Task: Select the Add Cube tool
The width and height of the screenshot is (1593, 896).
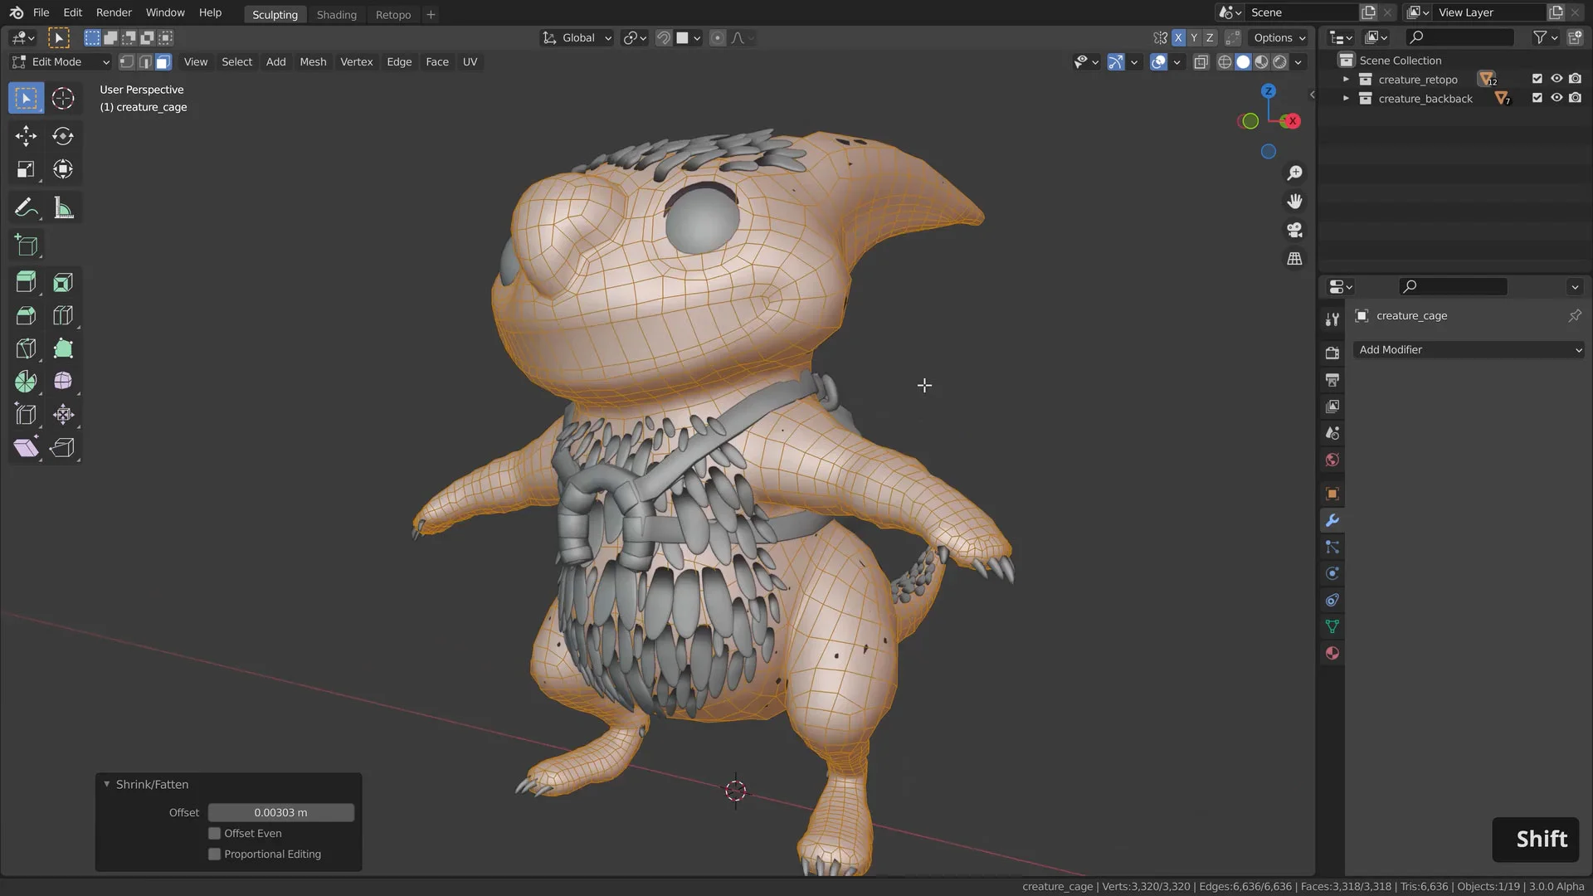Action: [x=26, y=246]
